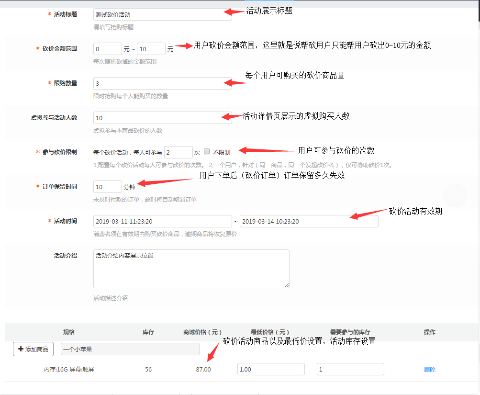
Task: Click the 删除 link to remove the product
Action: (429, 369)
